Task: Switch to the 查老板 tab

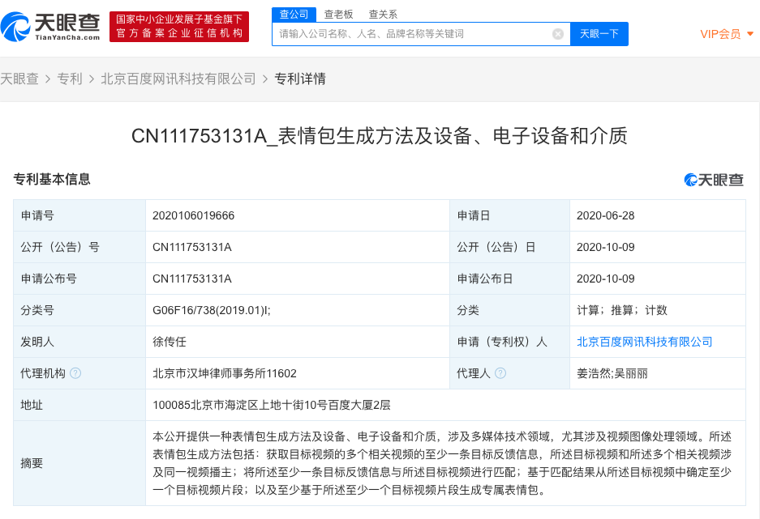Action: coord(338,15)
